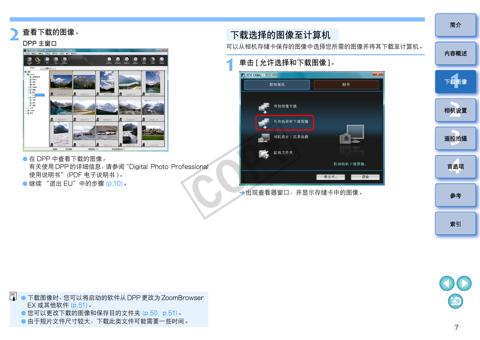Viewport: 480px width, 340px height.
Task: Click the 允许选择和下载图像 option in EOS Utility
Action: (x=285, y=122)
